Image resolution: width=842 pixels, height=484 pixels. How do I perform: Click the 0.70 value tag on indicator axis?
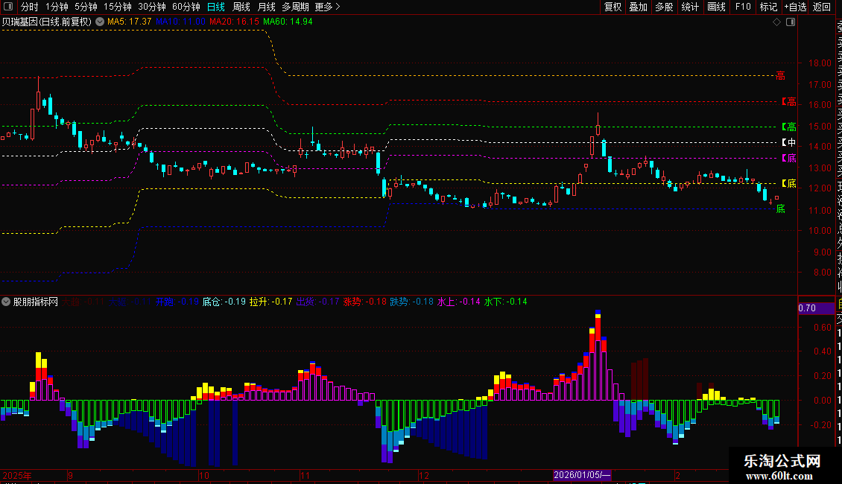[814, 308]
